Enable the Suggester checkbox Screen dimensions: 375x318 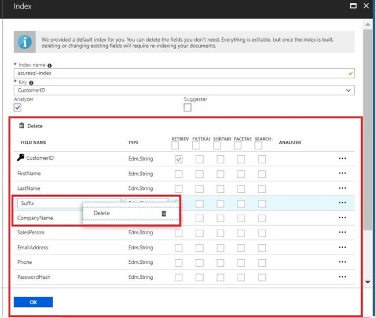point(187,108)
